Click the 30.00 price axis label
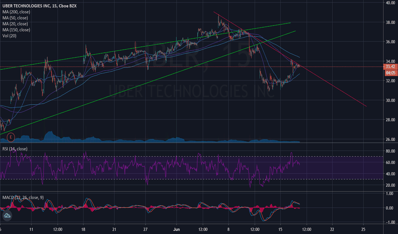Image resolution: width=398 pixels, height=234 pixels. pos(390,100)
